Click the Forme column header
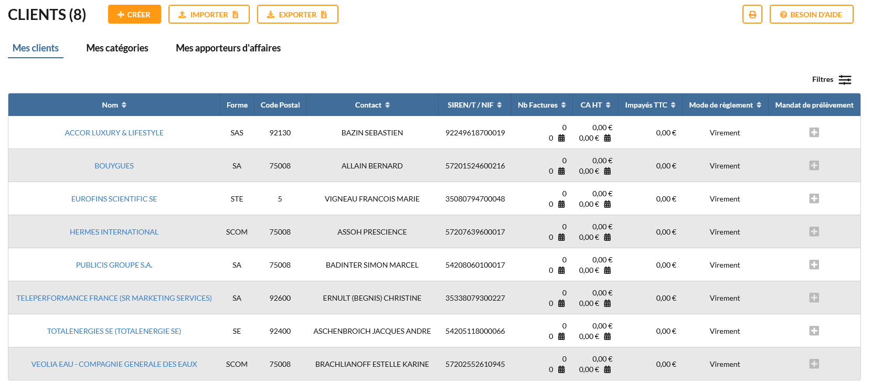The width and height of the screenshot is (872, 392). 237,105
